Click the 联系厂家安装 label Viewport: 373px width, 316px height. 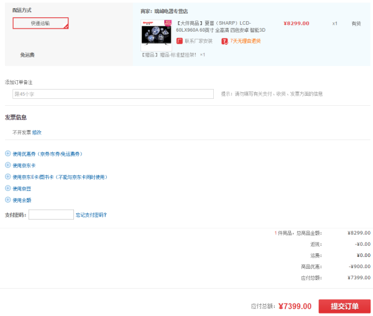click(x=199, y=41)
